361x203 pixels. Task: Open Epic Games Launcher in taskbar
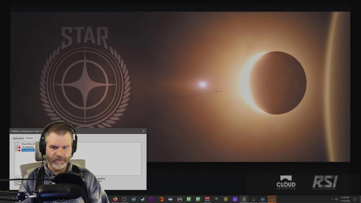[x=216, y=199]
